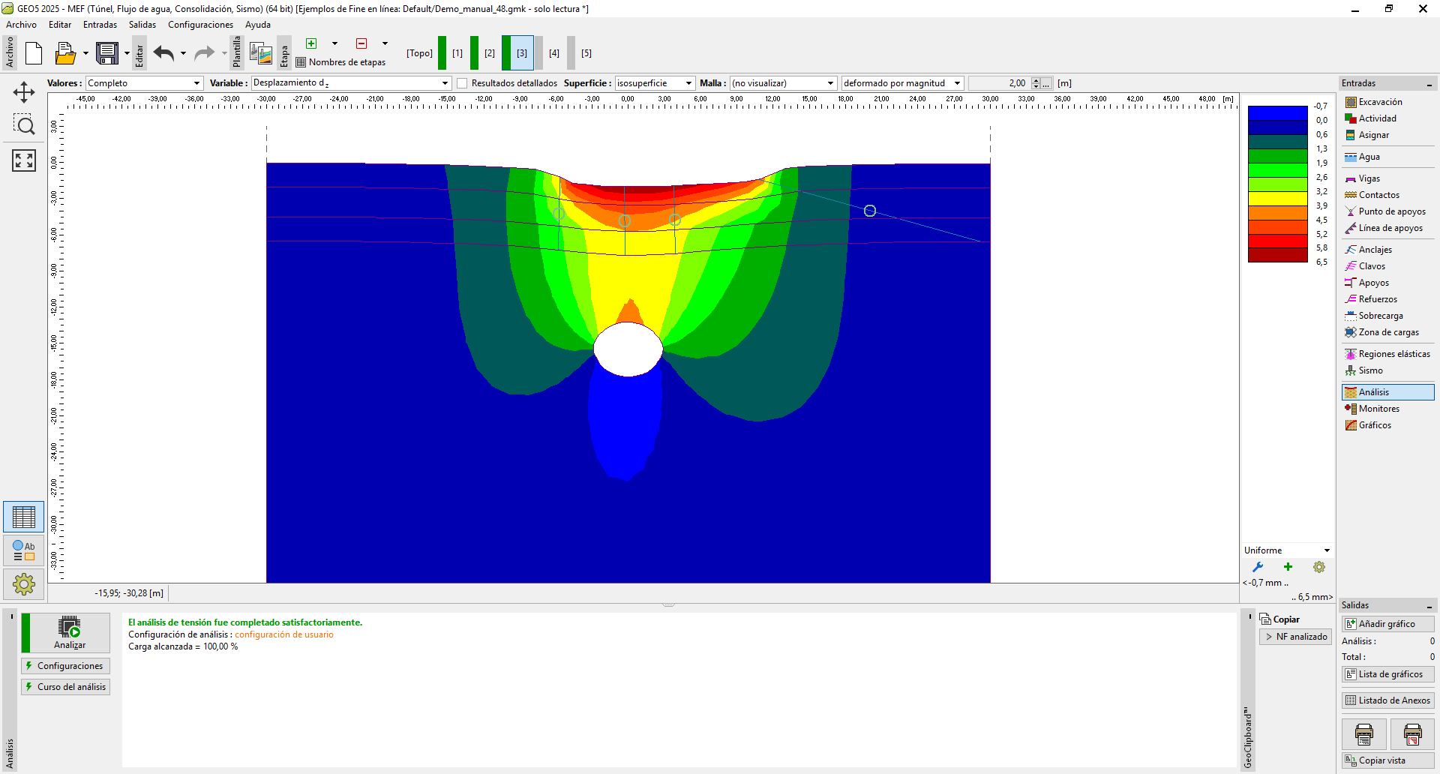Toggle the table view button on left
Screen dimensions: 1440x774
[24, 517]
